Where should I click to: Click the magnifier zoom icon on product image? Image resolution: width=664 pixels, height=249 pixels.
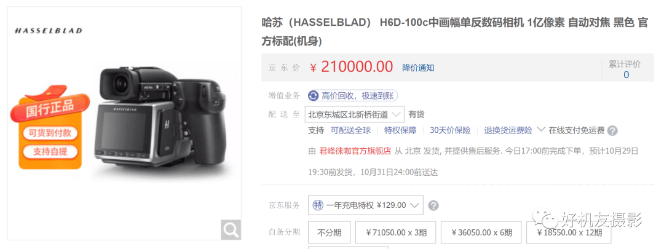(231, 230)
